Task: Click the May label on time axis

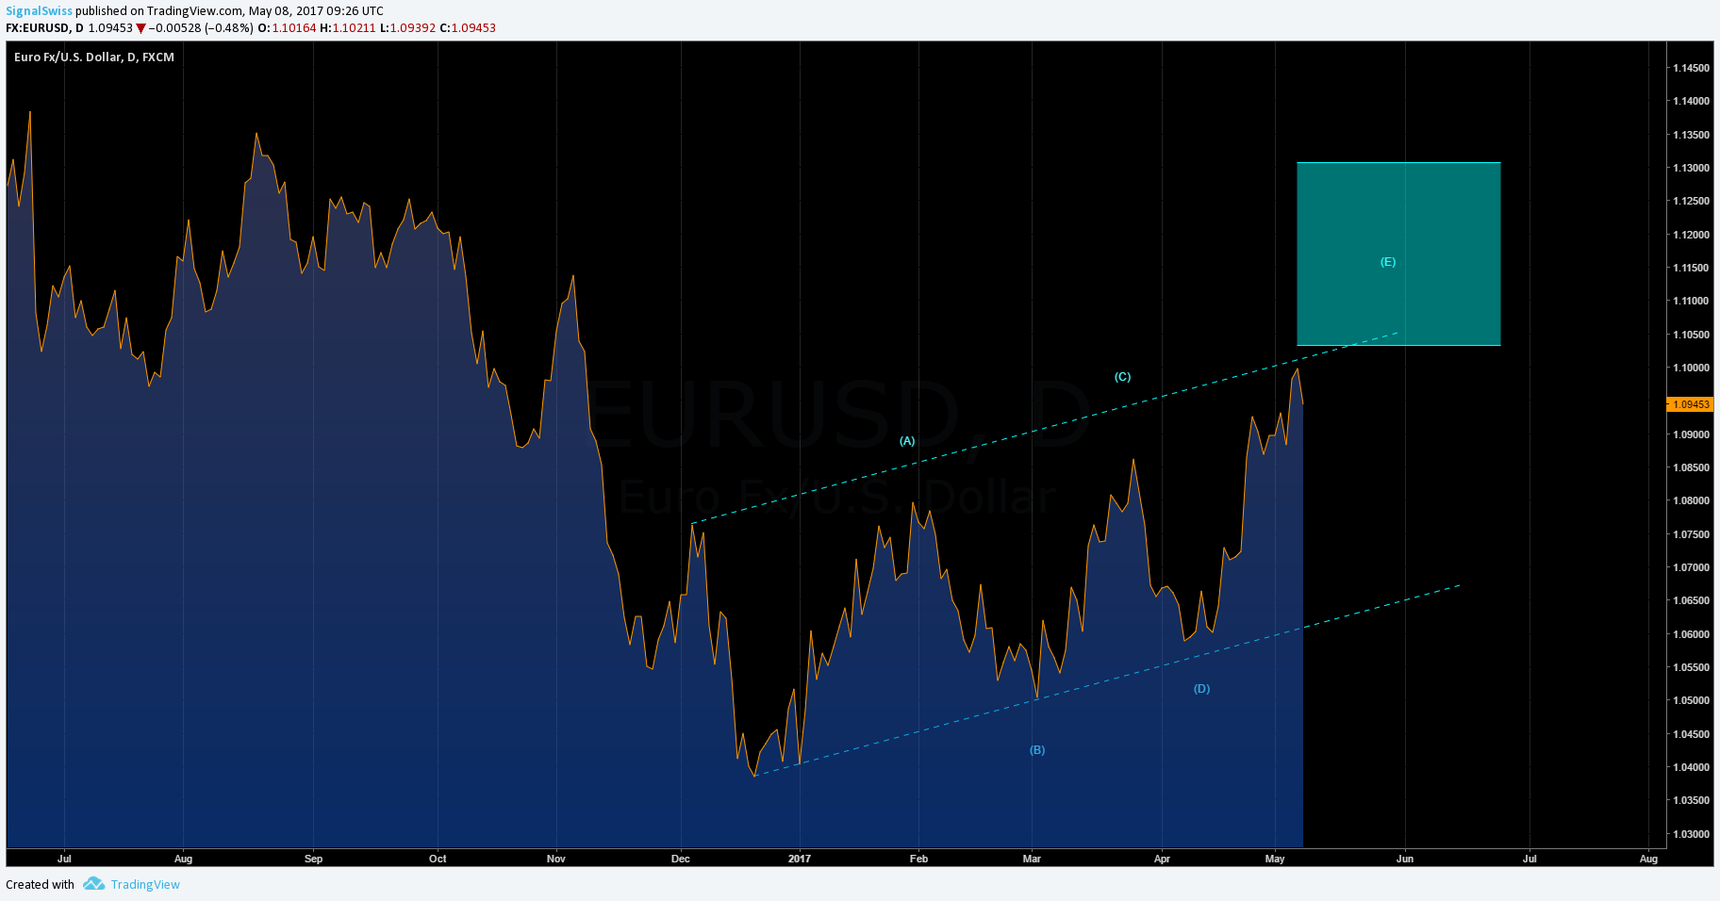Action: (x=1275, y=859)
